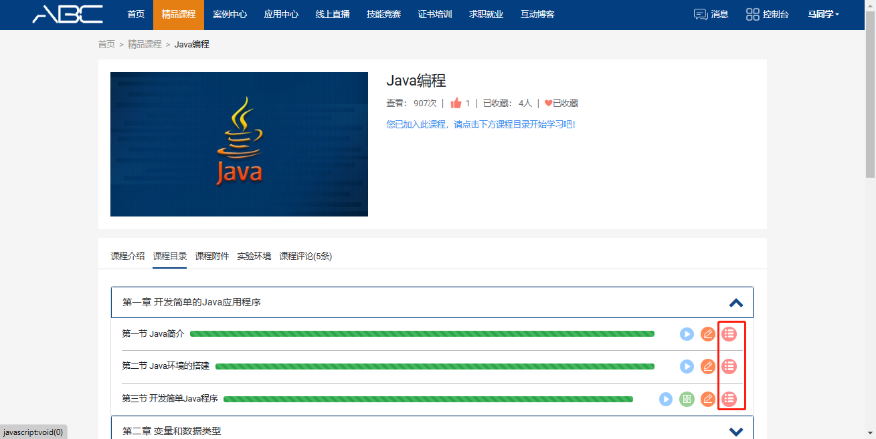
Task: Click the 已收藏: 4人 count text
Action: pos(507,103)
